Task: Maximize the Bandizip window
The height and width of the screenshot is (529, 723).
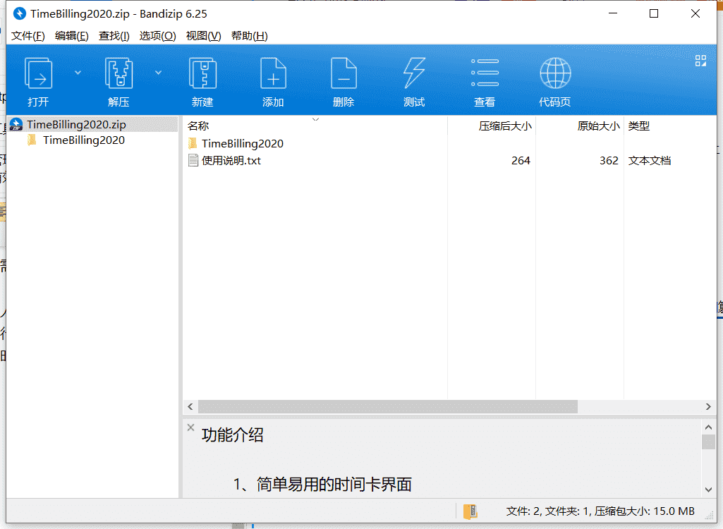Action: pos(654,14)
